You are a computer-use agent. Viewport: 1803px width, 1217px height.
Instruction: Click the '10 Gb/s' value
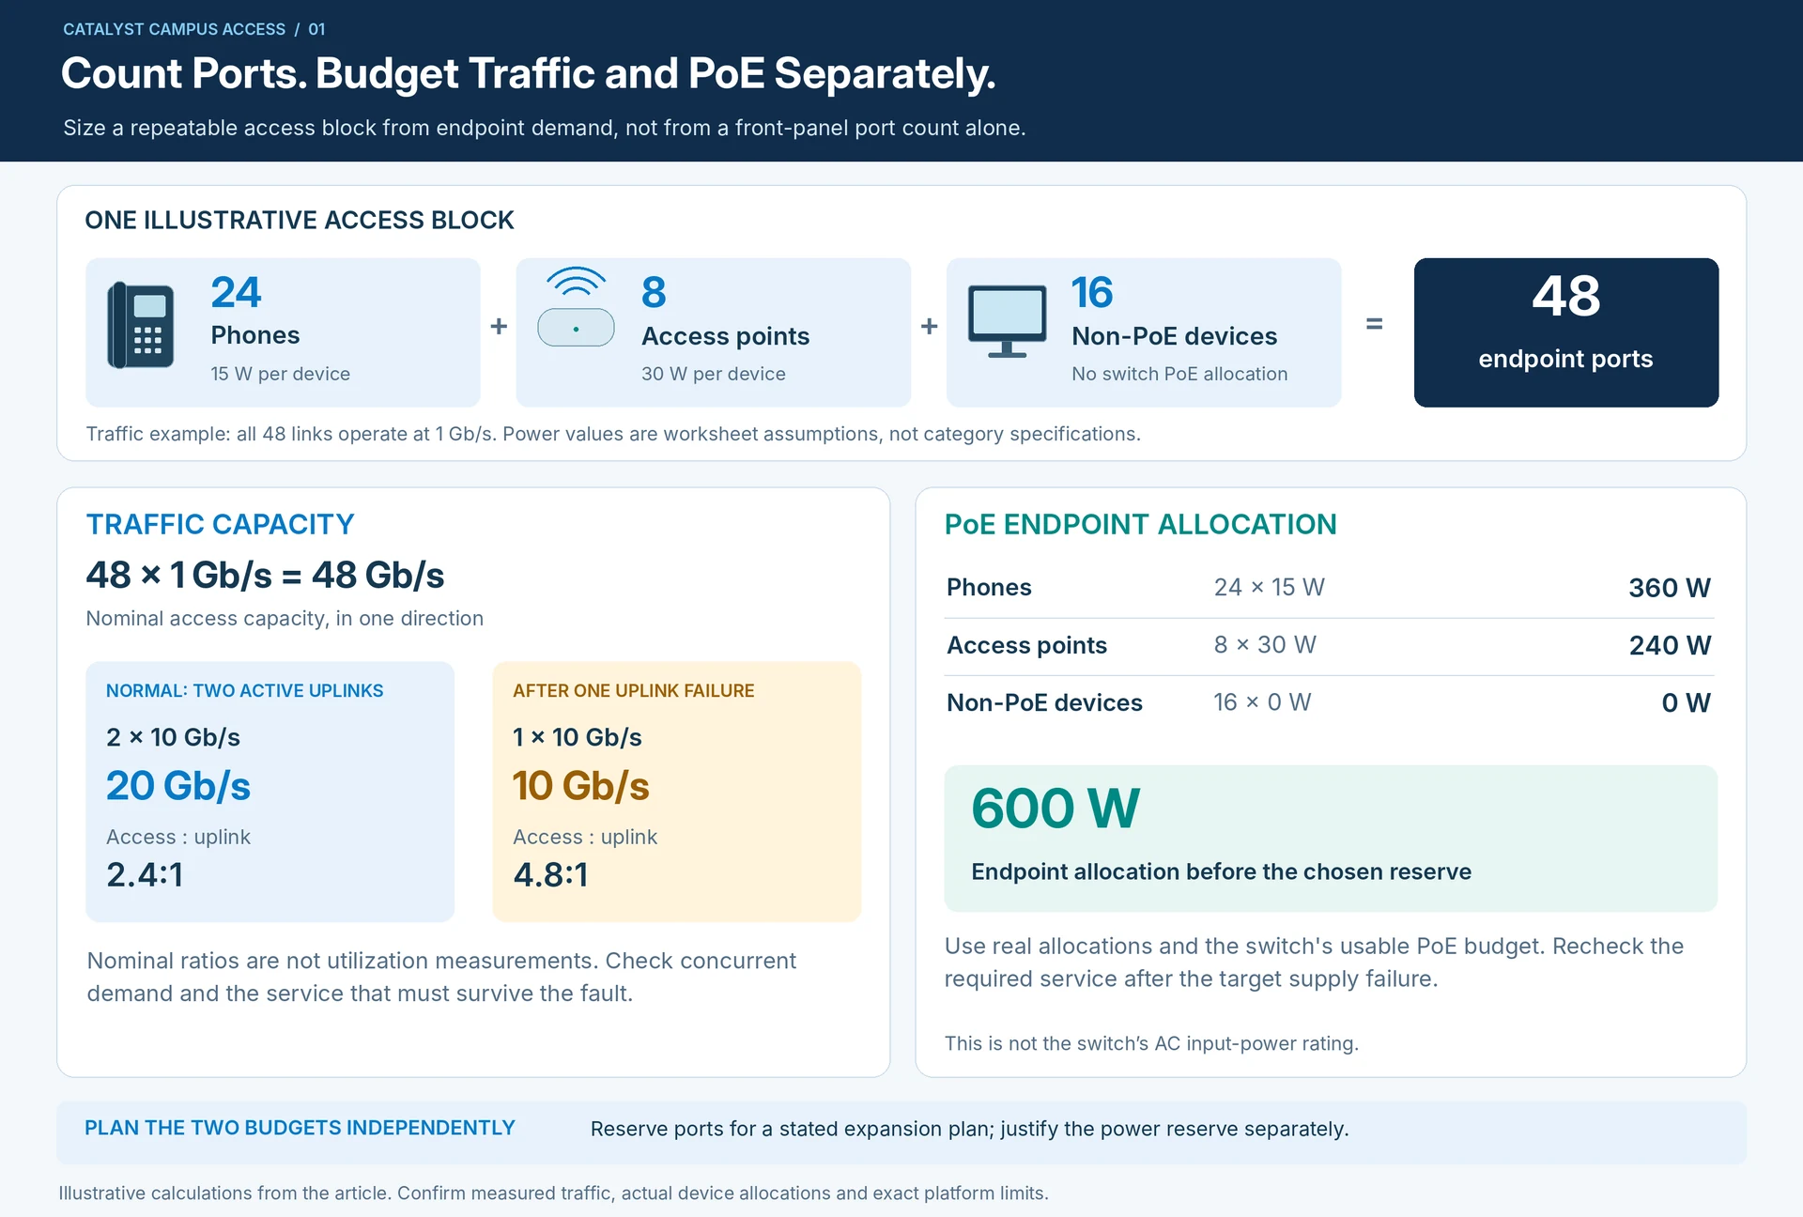581,786
